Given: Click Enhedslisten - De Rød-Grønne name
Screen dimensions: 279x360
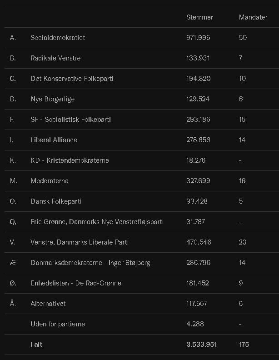Looking at the screenshot, I should tap(76, 283).
